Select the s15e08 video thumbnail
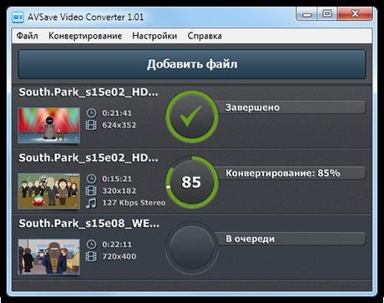The image size is (384, 303). (49, 256)
